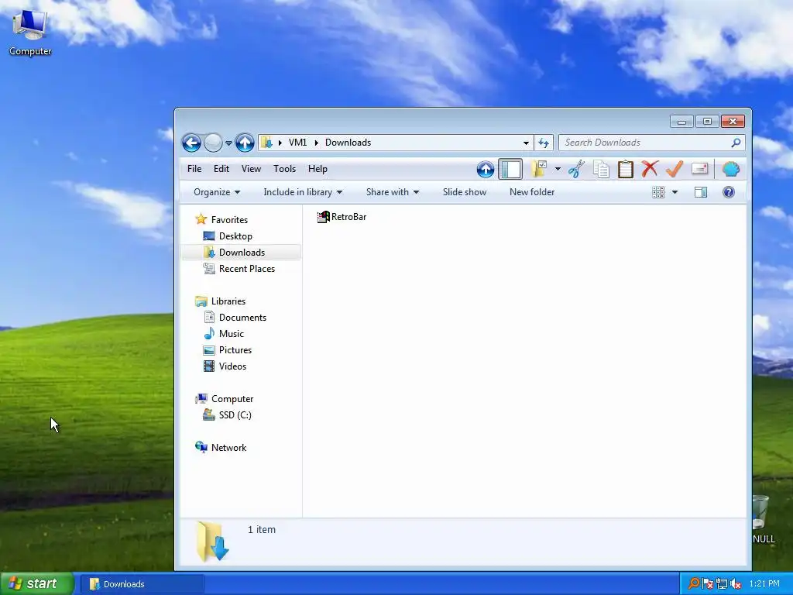Click the Cut scissors icon
Image resolution: width=793 pixels, height=595 pixels.
point(576,169)
